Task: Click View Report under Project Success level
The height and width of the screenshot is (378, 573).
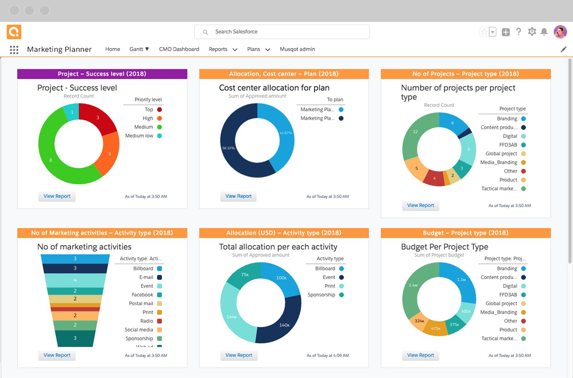Action: click(x=57, y=196)
